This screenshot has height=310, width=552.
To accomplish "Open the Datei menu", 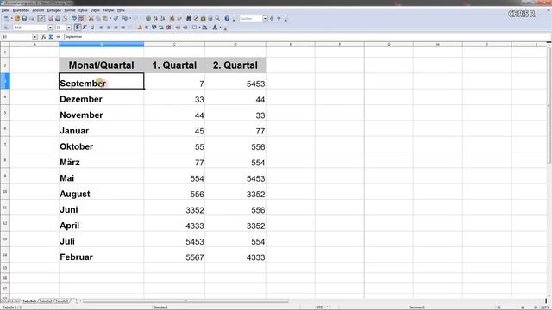I will (5, 10).
